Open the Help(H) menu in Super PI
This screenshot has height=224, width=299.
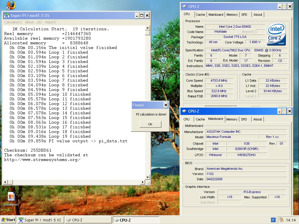(50, 22)
